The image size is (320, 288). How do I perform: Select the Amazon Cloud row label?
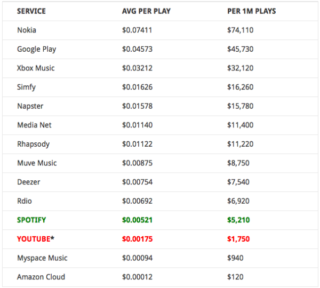click(x=41, y=277)
